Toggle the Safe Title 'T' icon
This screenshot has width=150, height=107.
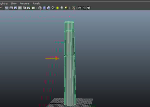(x=33, y=8)
